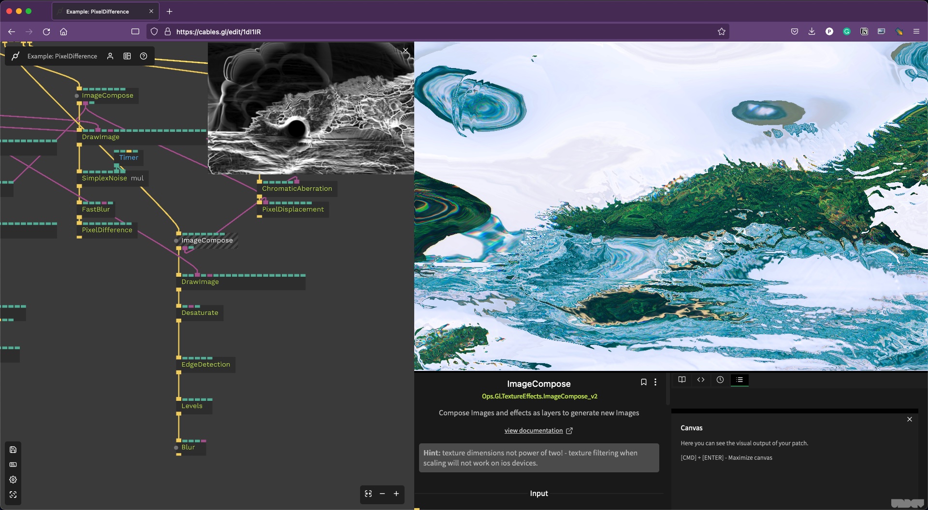The height and width of the screenshot is (510, 928).
Task: Click the keyboard icon in left sidebar
Action: [x=13, y=465]
